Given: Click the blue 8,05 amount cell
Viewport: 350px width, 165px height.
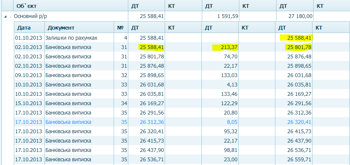Looking at the screenshot, I should (232, 122).
